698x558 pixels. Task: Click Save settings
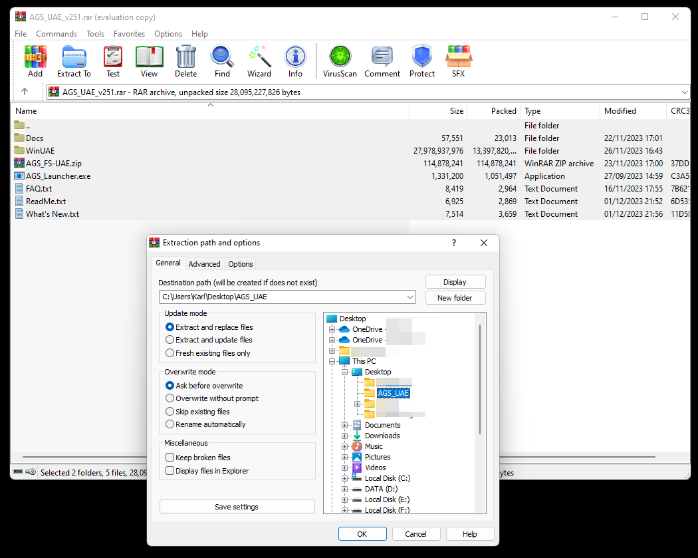[237, 507]
